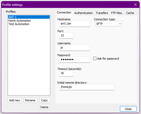Enable the Ask for password checkbox
Viewport: 141px width, 114px height.
click(95, 58)
